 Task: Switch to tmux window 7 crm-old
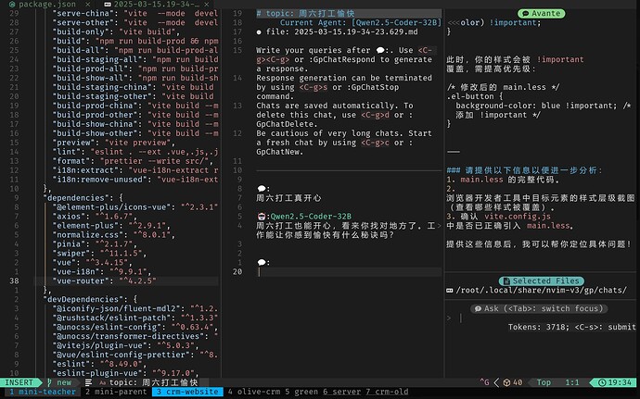coord(387,392)
